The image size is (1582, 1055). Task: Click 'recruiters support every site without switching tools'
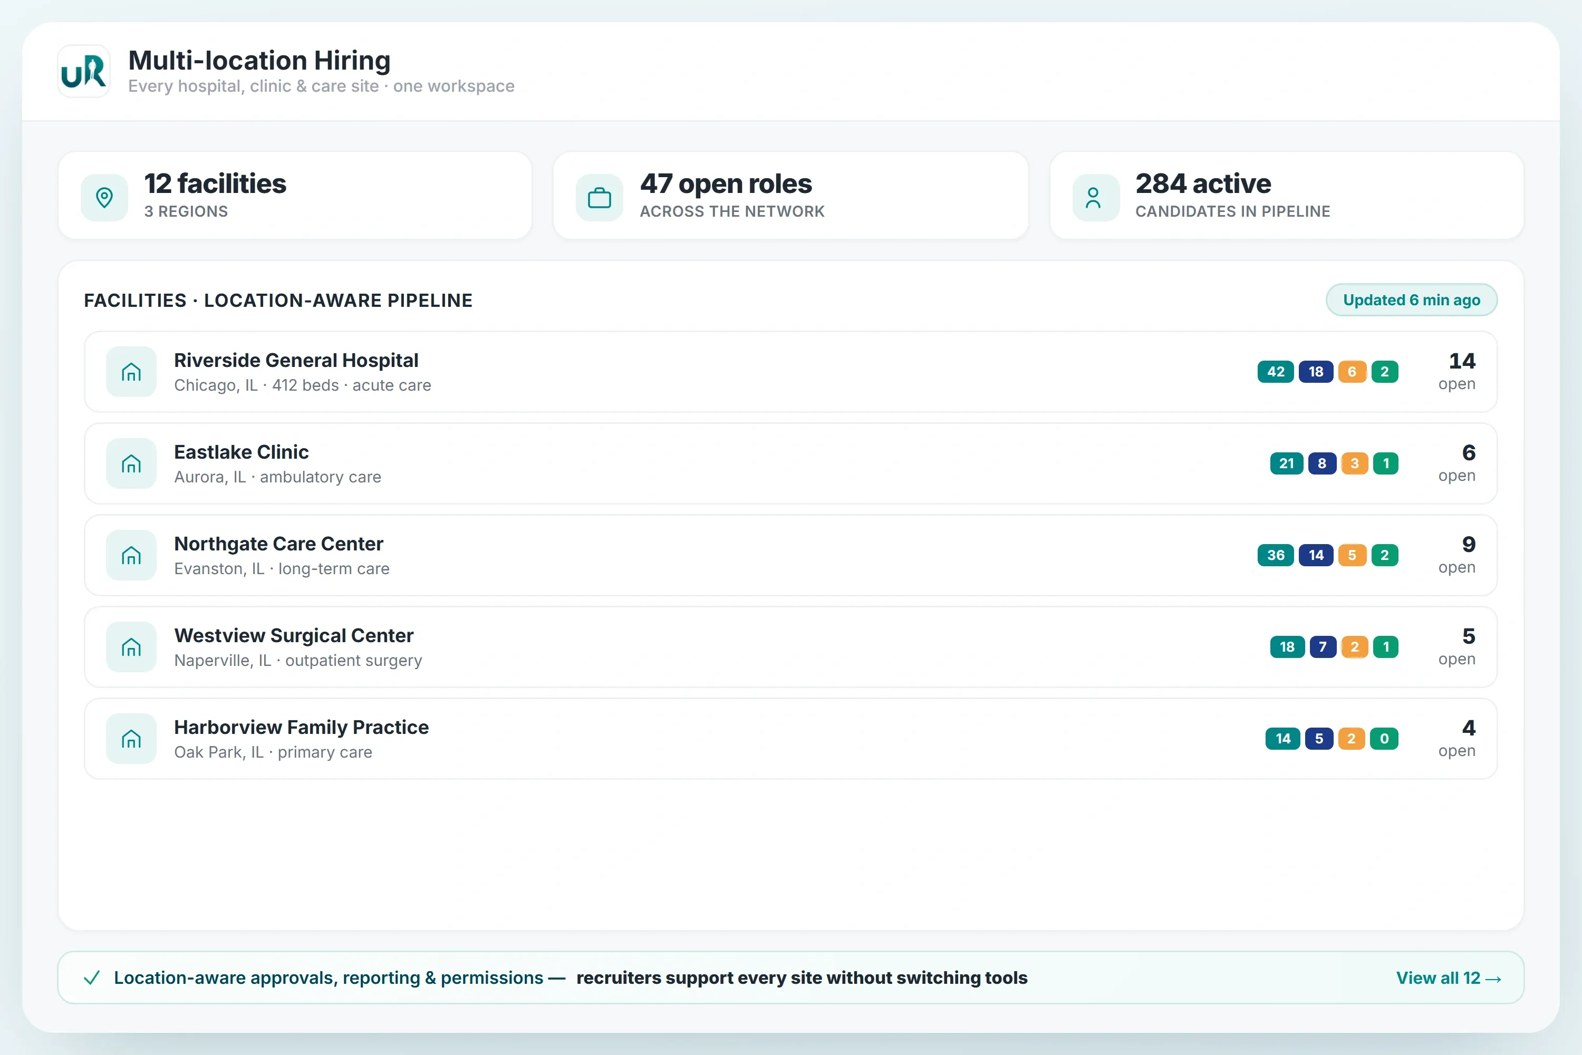click(802, 977)
